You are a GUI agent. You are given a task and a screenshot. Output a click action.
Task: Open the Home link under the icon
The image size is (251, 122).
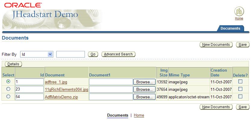click(239, 19)
